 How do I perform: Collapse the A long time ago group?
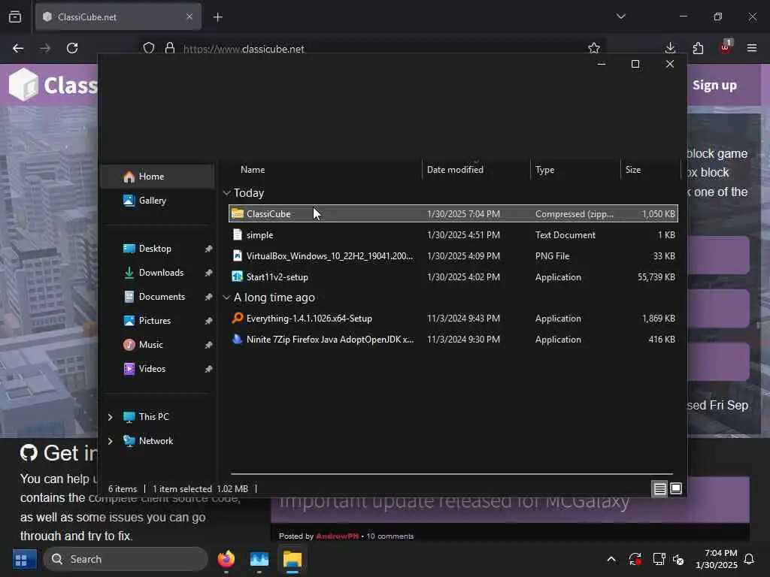coord(226,298)
